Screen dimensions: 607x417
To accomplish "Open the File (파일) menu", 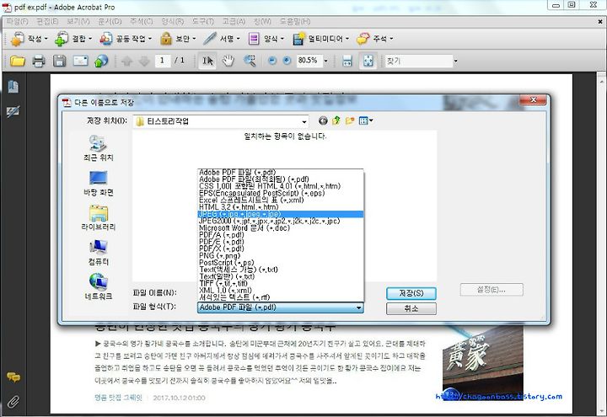I will [x=18, y=21].
